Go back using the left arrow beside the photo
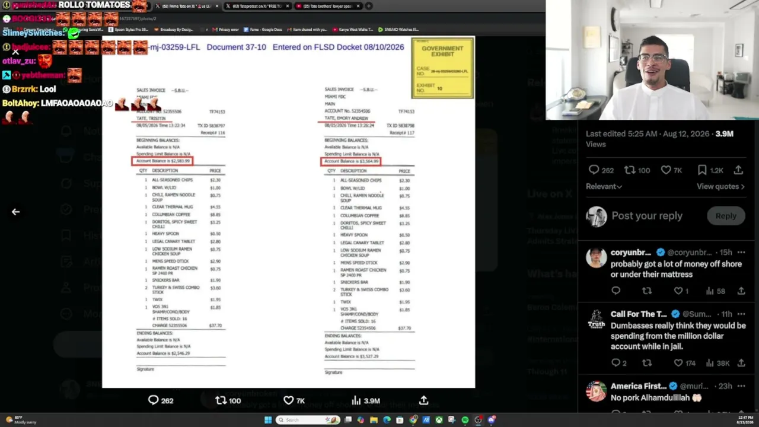The height and width of the screenshot is (427, 759). (15, 212)
